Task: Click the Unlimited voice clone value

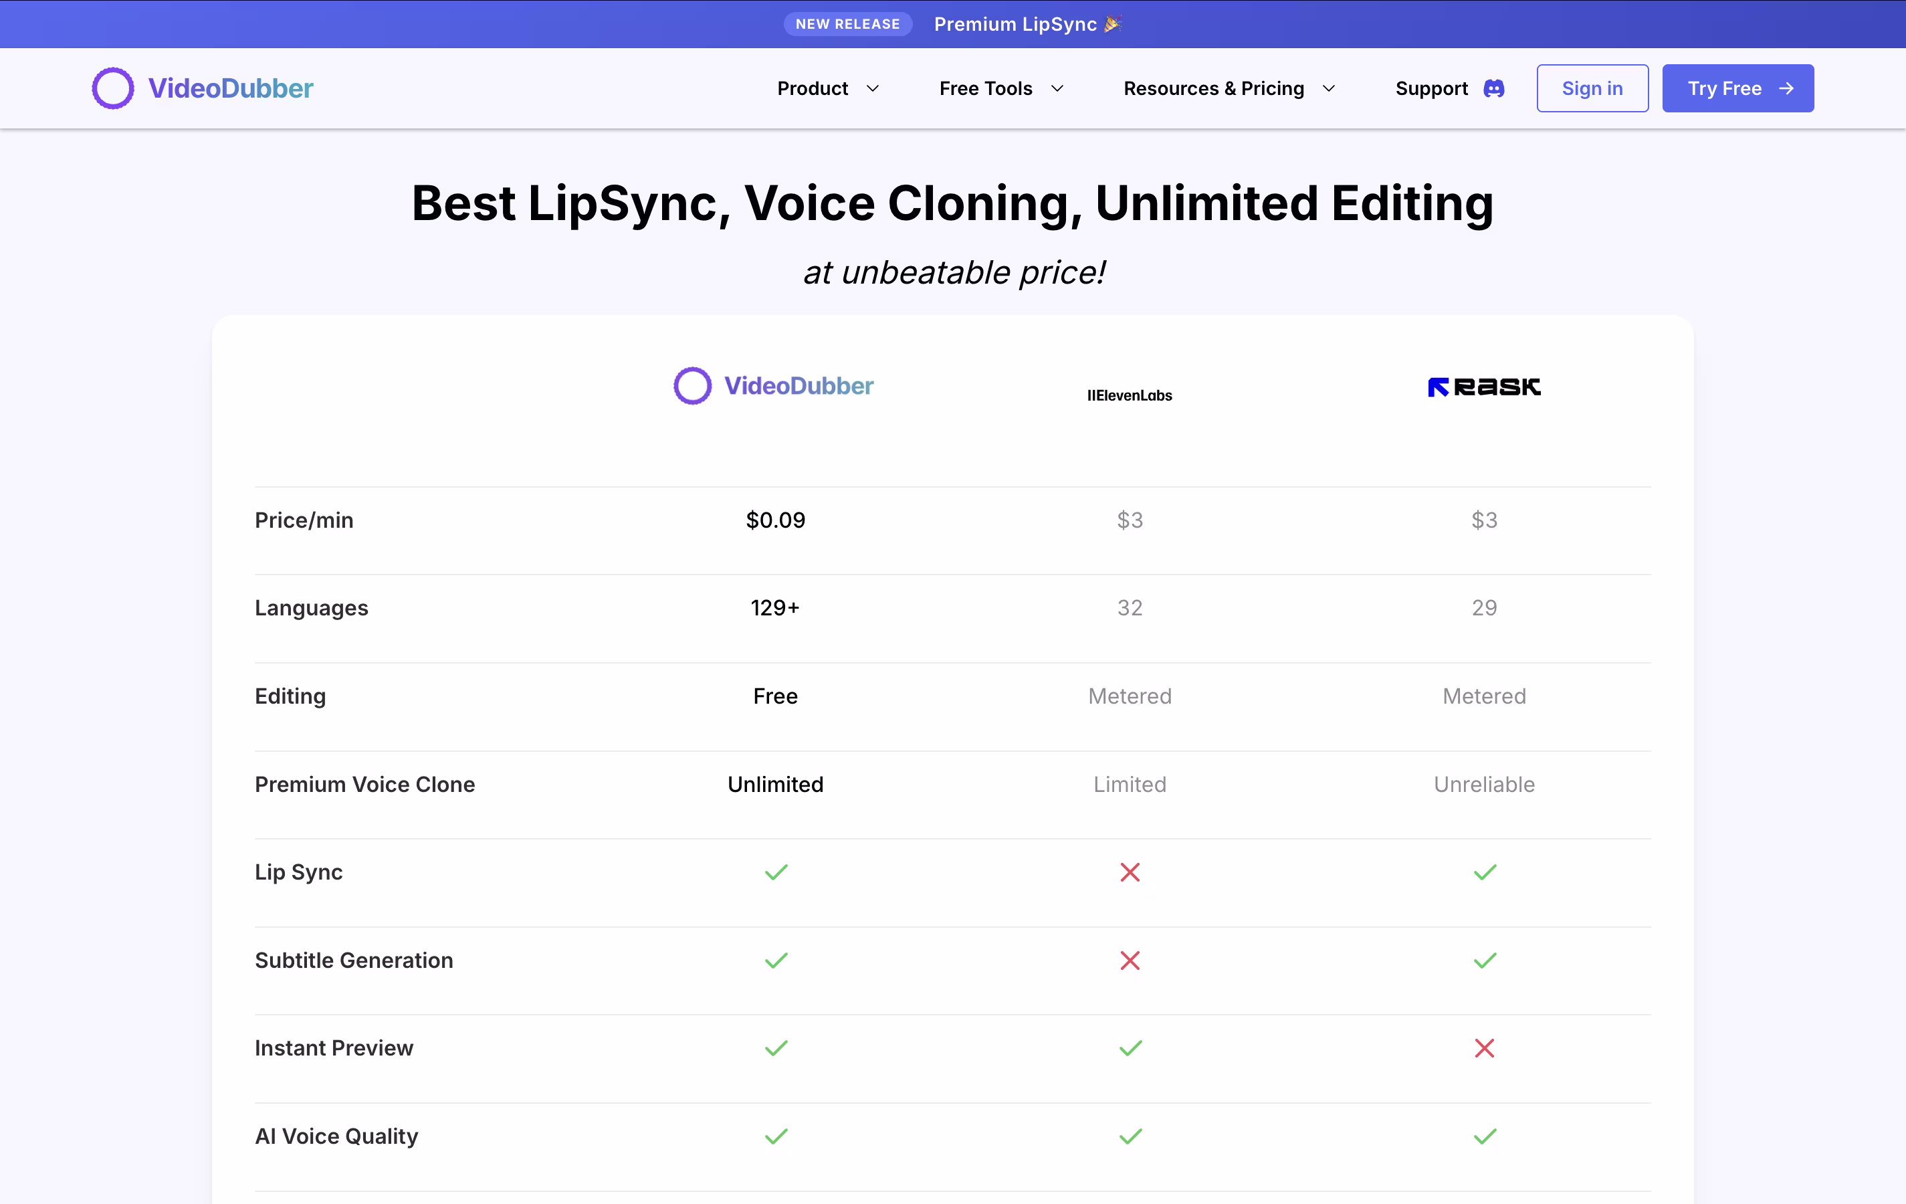Action: point(775,784)
